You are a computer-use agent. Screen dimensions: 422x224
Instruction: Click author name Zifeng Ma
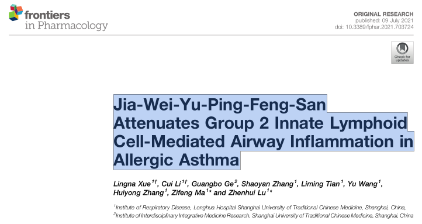(188, 193)
